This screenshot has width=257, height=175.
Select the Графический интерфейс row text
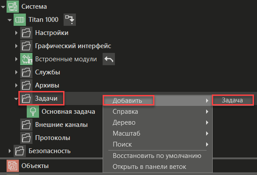click(x=73, y=46)
